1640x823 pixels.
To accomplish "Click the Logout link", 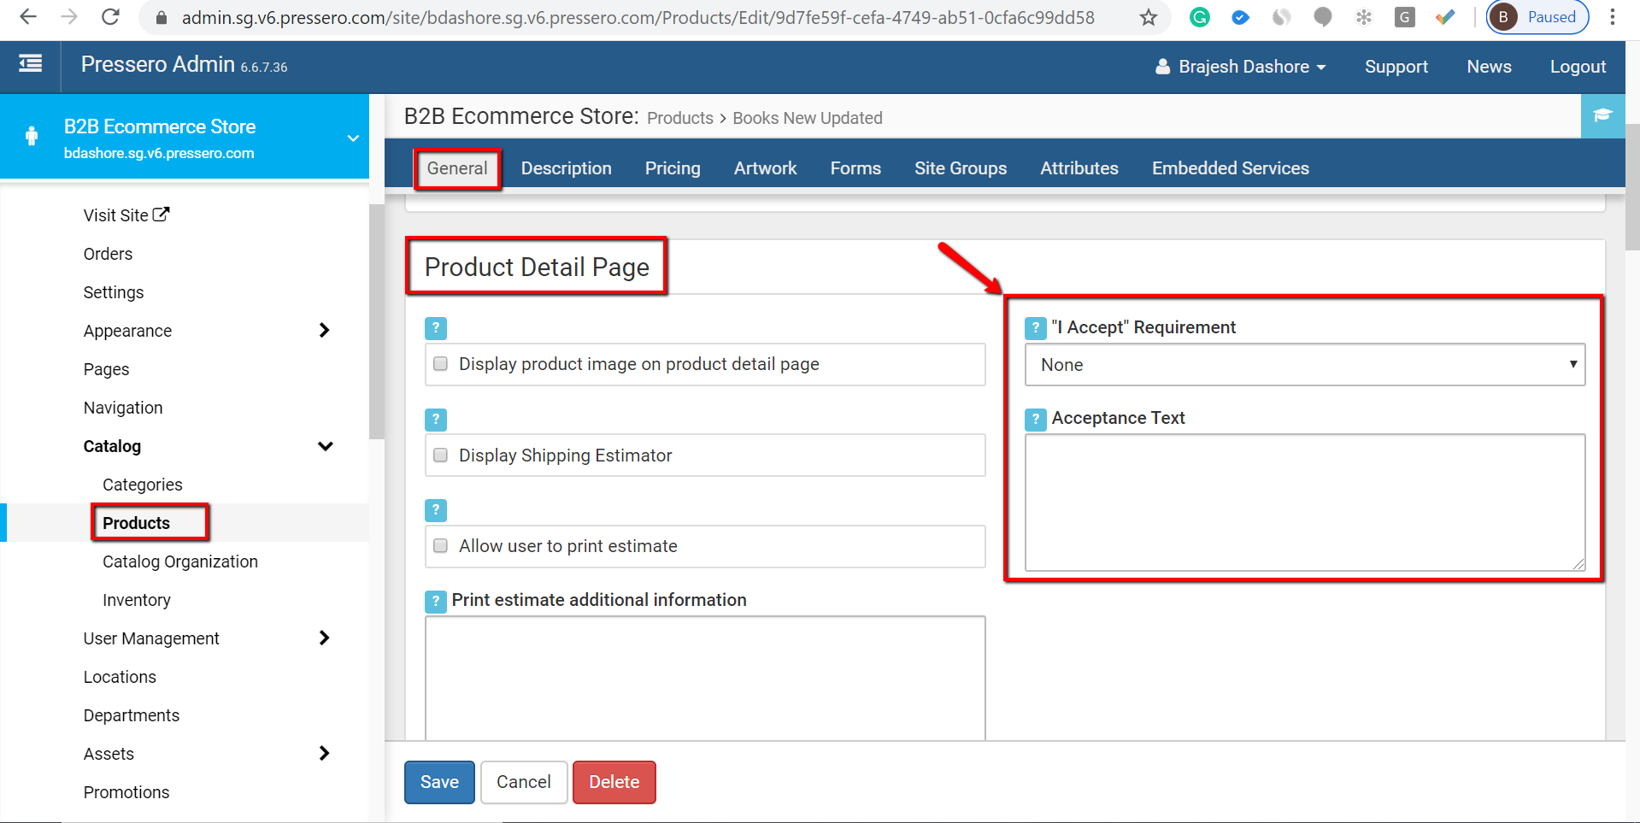I will click(x=1578, y=67).
